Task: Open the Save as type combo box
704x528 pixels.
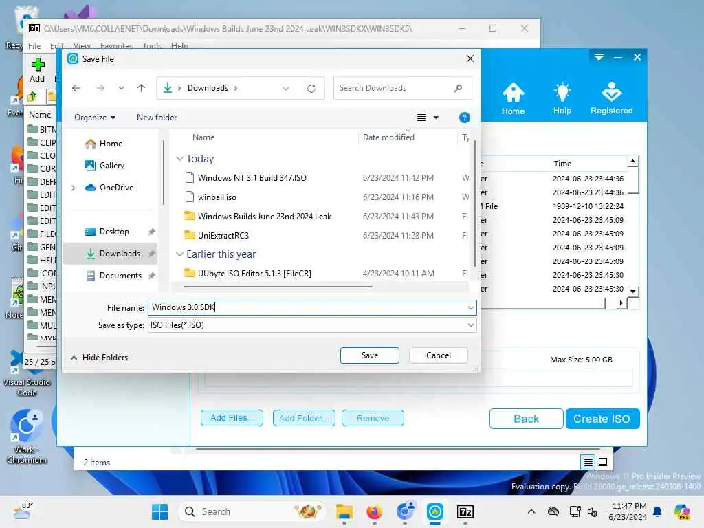Action: [312, 325]
